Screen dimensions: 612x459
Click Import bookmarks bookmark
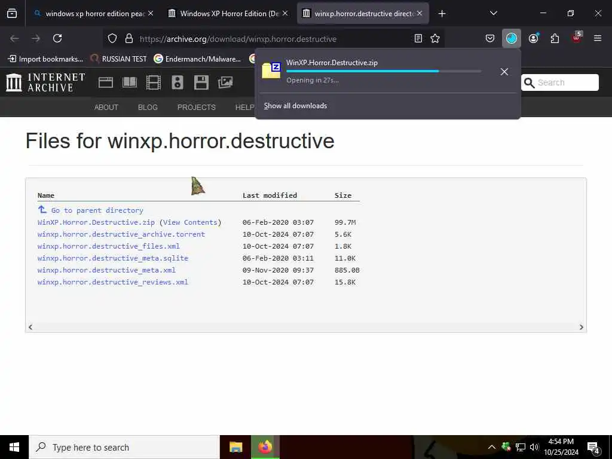point(45,59)
